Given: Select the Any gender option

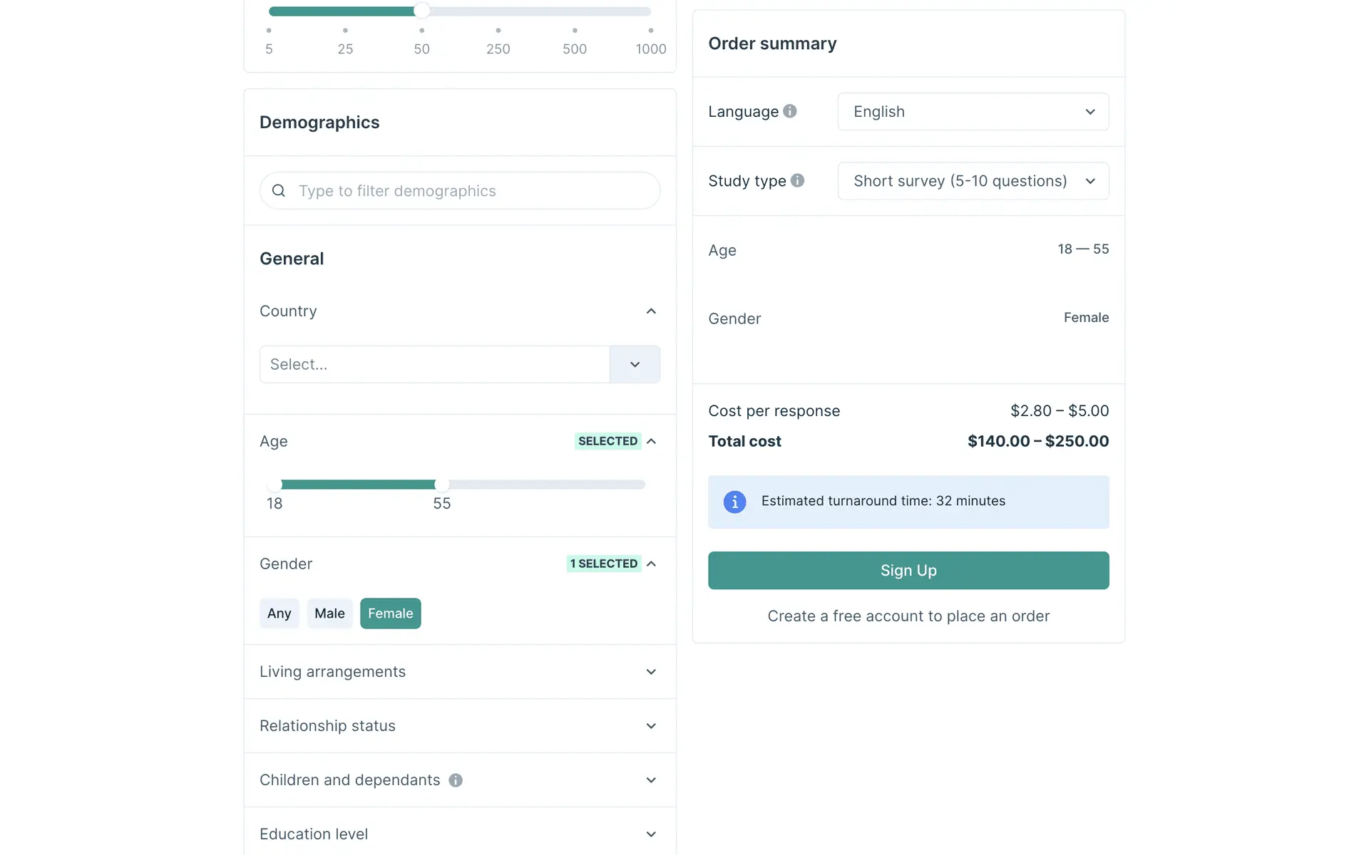Looking at the screenshot, I should (x=279, y=613).
